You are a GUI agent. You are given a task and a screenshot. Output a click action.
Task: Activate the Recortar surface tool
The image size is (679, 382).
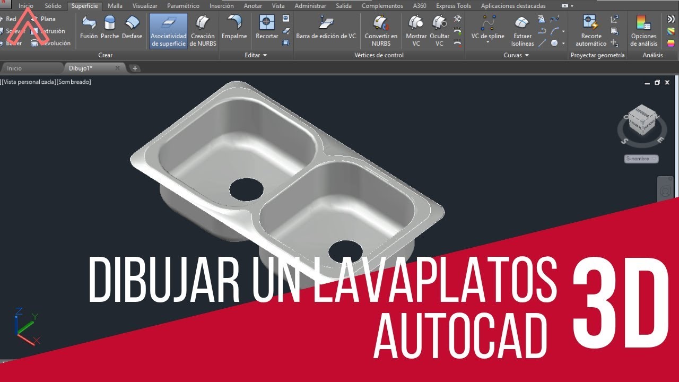pyautogui.click(x=266, y=28)
